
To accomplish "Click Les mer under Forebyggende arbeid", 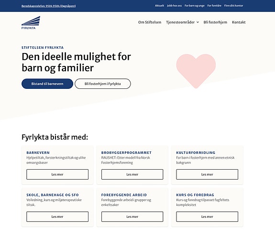I will [x=132, y=216].
